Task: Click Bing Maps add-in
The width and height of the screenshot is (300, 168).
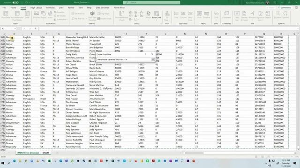Action: click(x=103, y=14)
